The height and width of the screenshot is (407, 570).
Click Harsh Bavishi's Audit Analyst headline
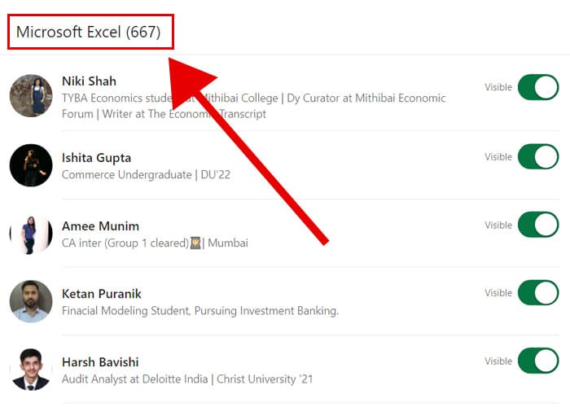tap(186, 379)
